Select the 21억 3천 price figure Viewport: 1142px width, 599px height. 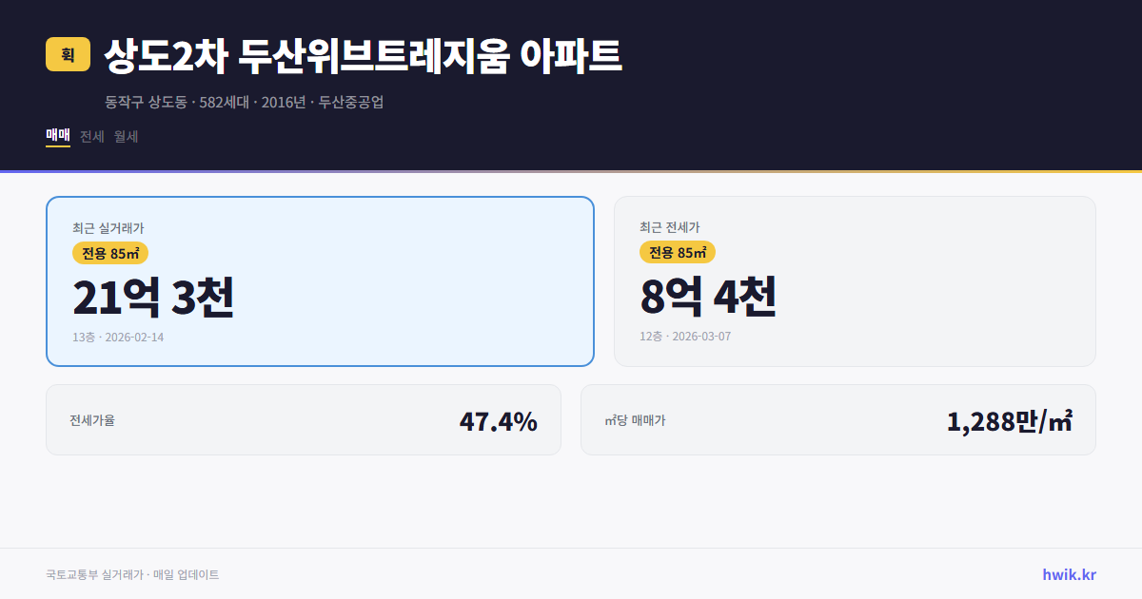coord(152,299)
